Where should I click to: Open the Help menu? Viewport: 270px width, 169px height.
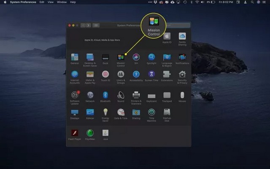point(73,2)
